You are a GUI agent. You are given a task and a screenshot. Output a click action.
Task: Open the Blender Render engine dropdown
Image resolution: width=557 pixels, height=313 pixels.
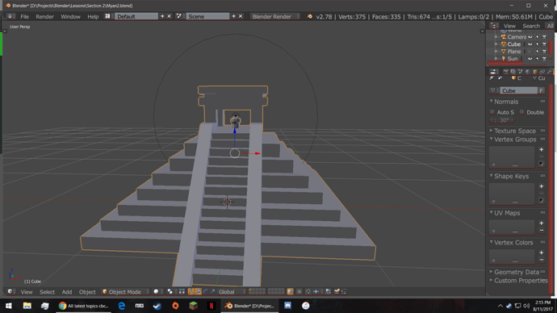pos(275,16)
